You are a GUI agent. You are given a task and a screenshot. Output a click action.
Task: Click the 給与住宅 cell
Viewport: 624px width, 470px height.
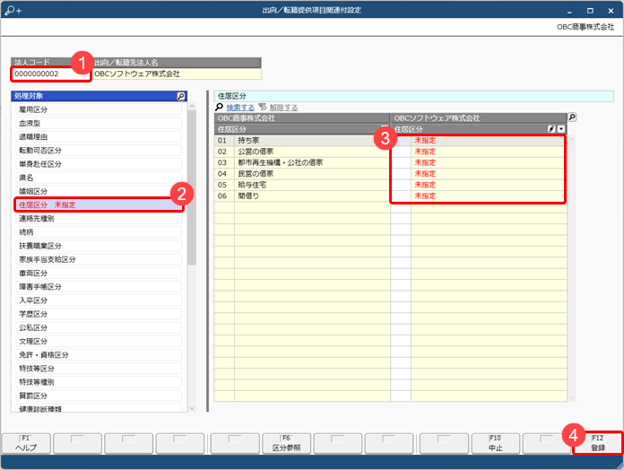coord(312,185)
